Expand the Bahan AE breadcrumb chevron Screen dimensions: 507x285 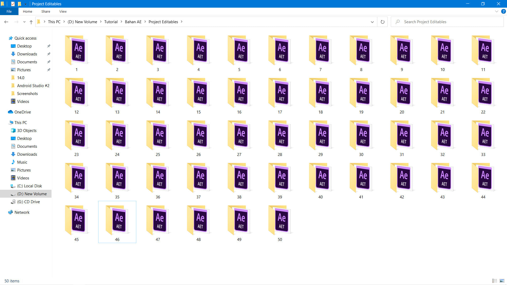click(x=145, y=22)
